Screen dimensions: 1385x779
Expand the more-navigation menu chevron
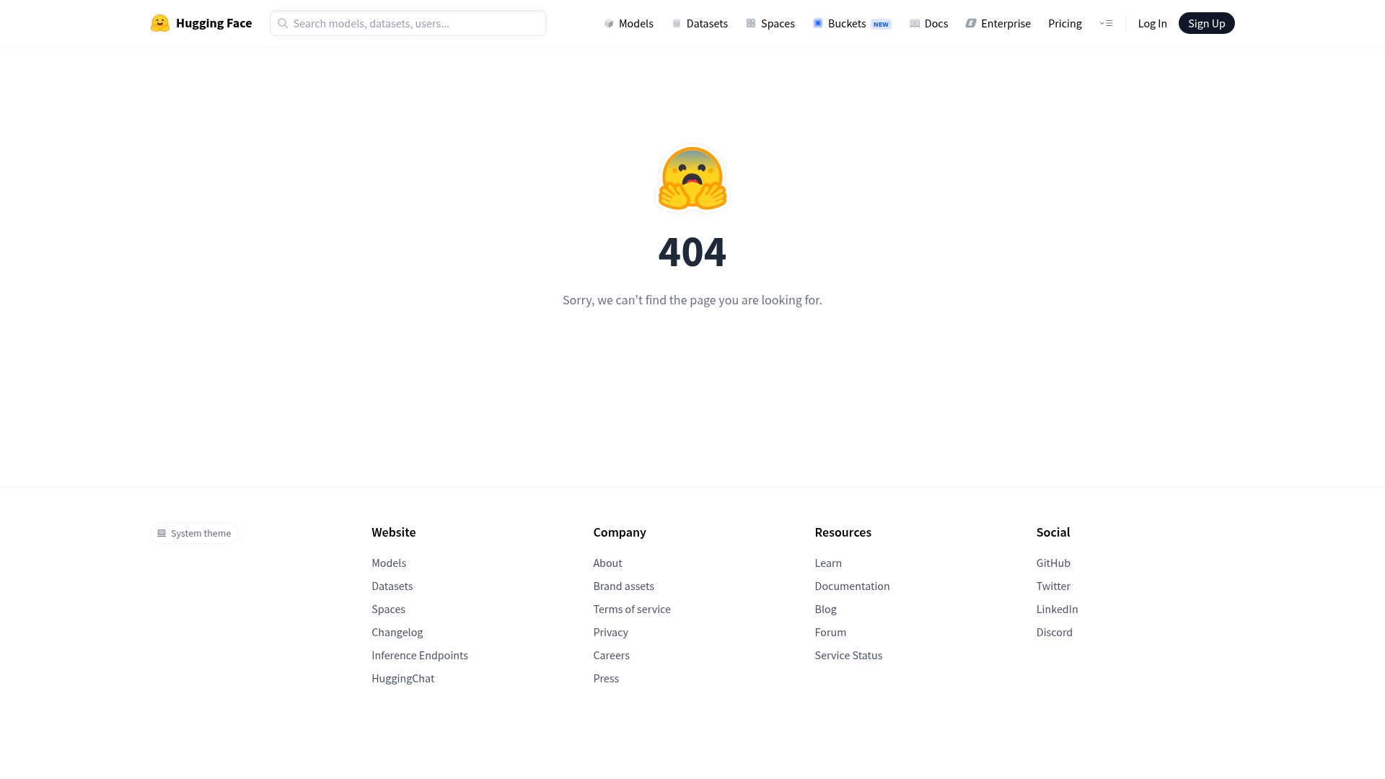click(1106, 23)
